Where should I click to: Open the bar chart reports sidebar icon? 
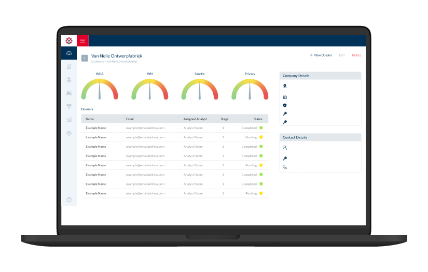pyautogui.click(x=69, y=120)
